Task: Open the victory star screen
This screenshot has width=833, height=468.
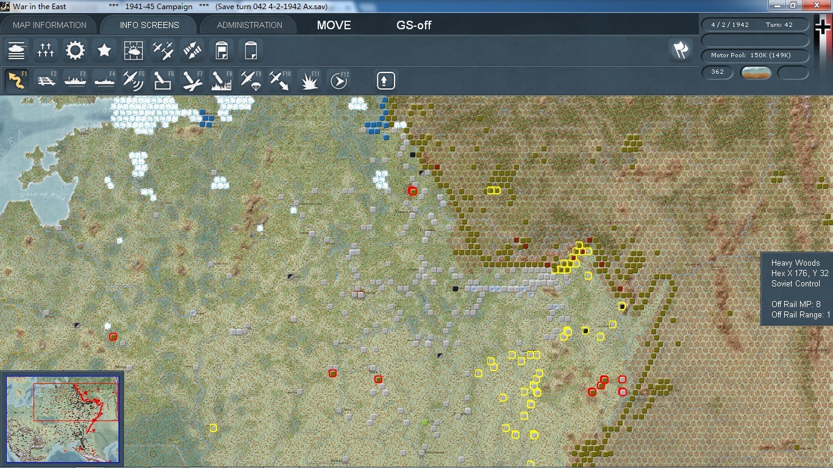Action: point(104,51)
